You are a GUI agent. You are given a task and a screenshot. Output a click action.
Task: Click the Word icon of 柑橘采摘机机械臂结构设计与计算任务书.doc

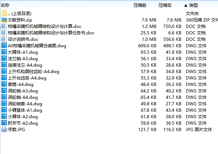click(4, 33)
